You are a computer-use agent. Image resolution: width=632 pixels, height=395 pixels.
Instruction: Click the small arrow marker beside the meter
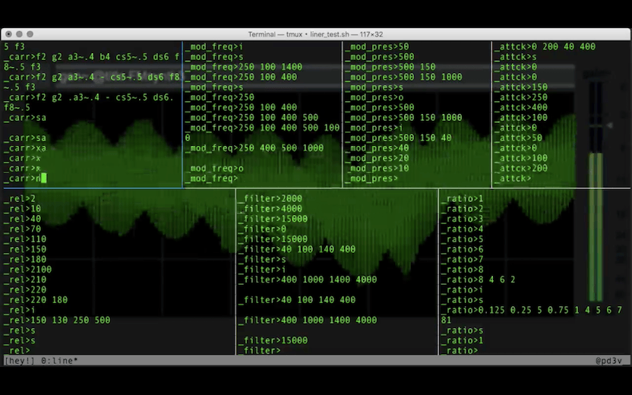(610, 125)
